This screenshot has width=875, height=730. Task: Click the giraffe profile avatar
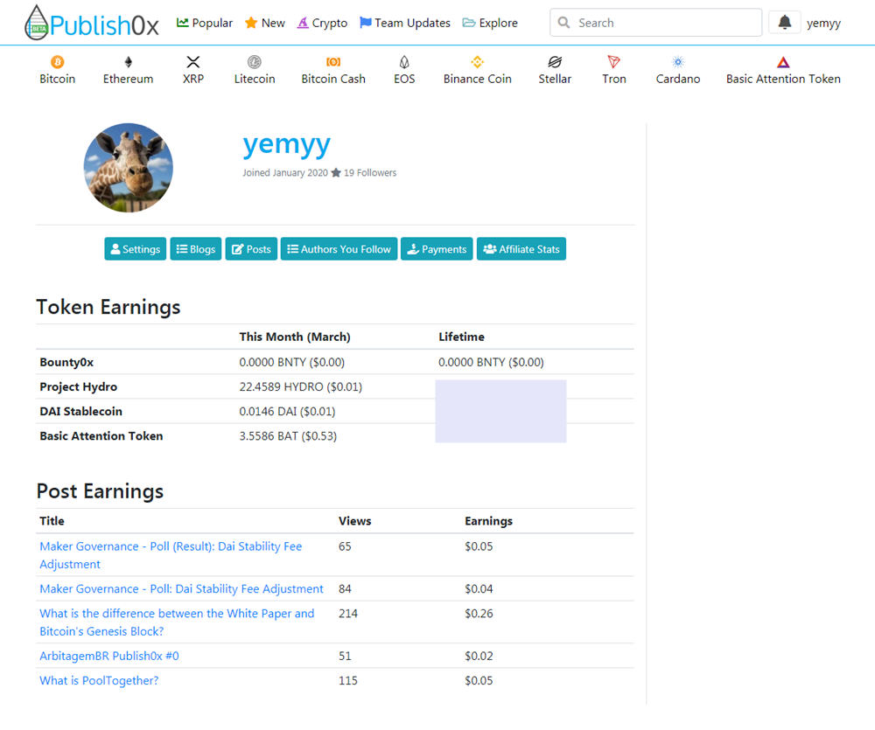129,168
